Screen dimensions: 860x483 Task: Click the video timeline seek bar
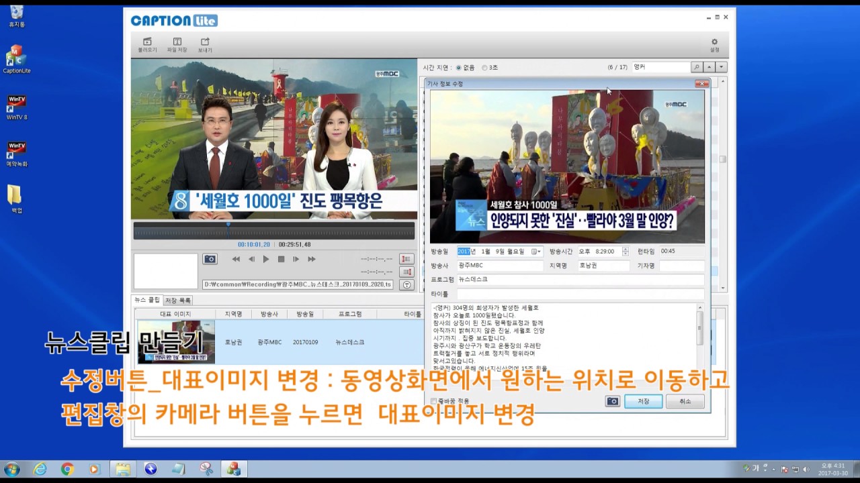click(274, 231)
